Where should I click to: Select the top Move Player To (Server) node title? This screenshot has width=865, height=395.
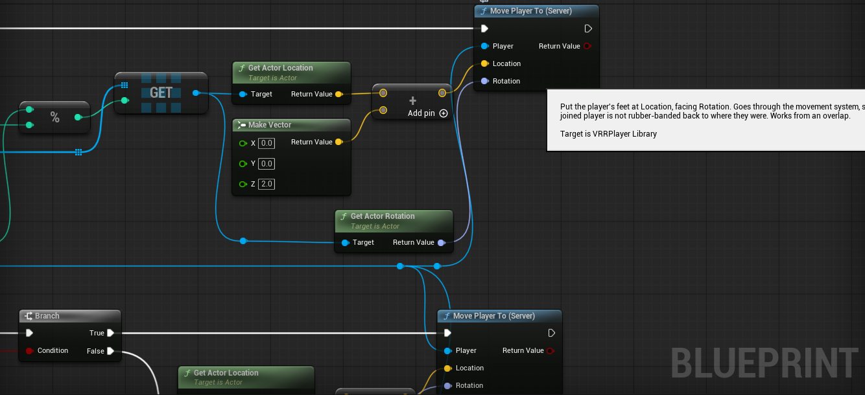[530, 11]
